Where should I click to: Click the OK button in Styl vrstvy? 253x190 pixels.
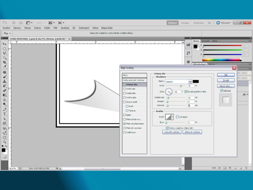pos(226,75)
